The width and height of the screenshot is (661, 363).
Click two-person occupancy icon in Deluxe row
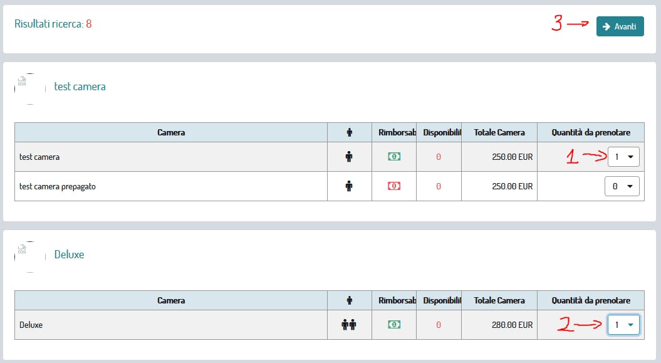349,325
